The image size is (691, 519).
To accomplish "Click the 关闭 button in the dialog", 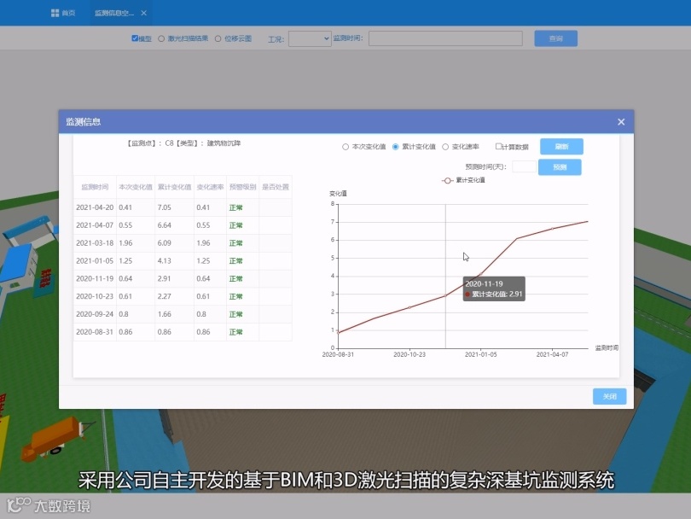I will [609, 396].
